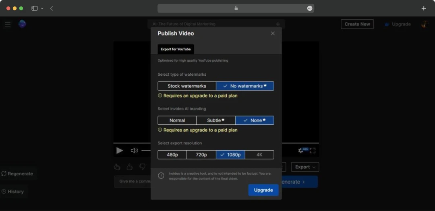
Task: Click the blue Generate button
Action: coord(300,182)
